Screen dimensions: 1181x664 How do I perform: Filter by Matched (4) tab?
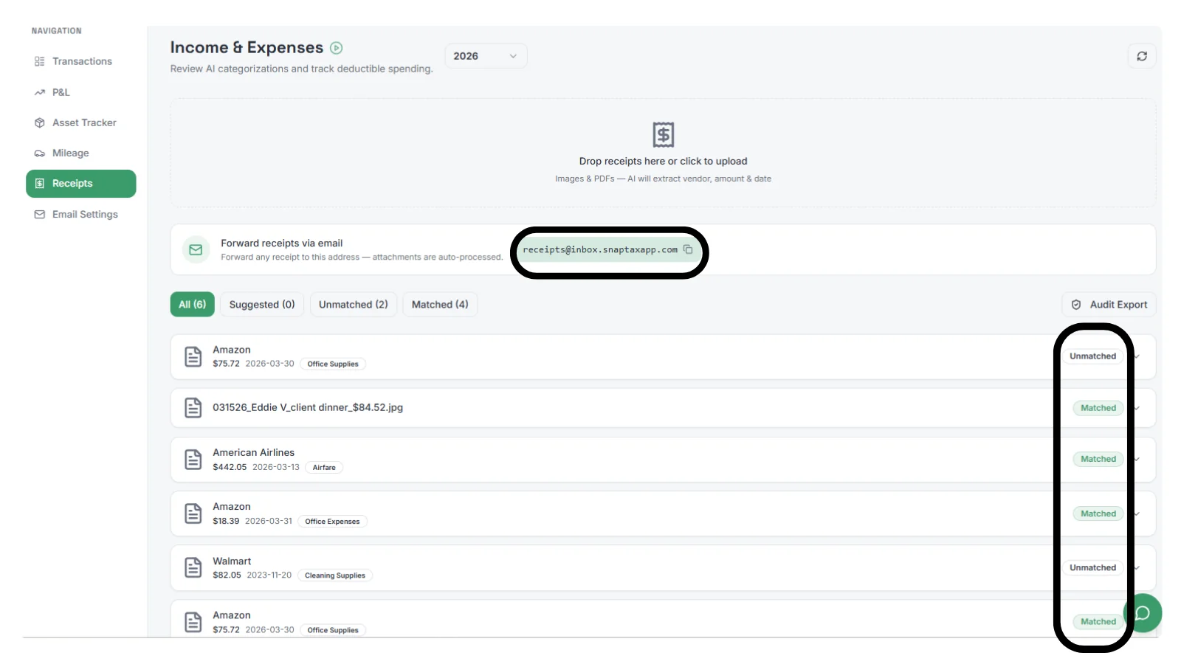coord(440,305)
